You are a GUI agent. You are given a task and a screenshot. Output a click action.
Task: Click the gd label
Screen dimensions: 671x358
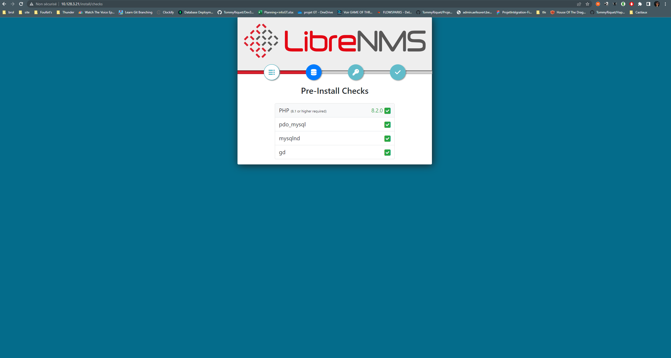point(282,152)
